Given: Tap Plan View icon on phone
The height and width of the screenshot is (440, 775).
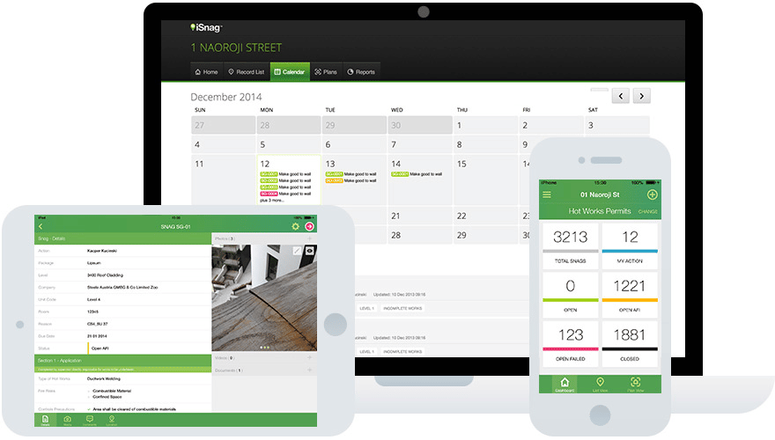Looking at the screenshot, I should (635, 385).
